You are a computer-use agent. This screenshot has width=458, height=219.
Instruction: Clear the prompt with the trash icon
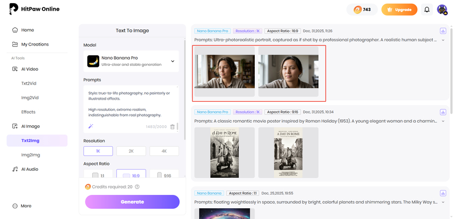tap(172, 126)
